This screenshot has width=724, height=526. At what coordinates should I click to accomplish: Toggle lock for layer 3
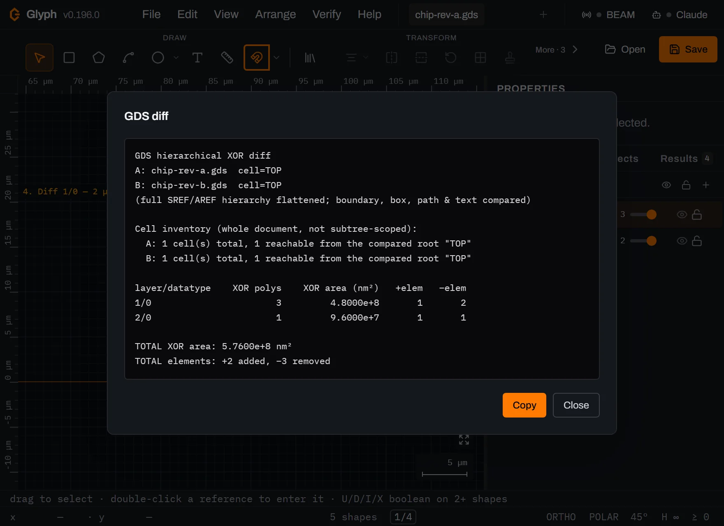click(x=697, y=215)
